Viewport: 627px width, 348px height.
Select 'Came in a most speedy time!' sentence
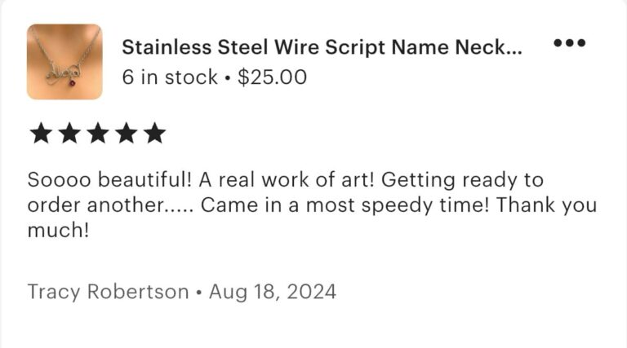click(x=345, y=206)
